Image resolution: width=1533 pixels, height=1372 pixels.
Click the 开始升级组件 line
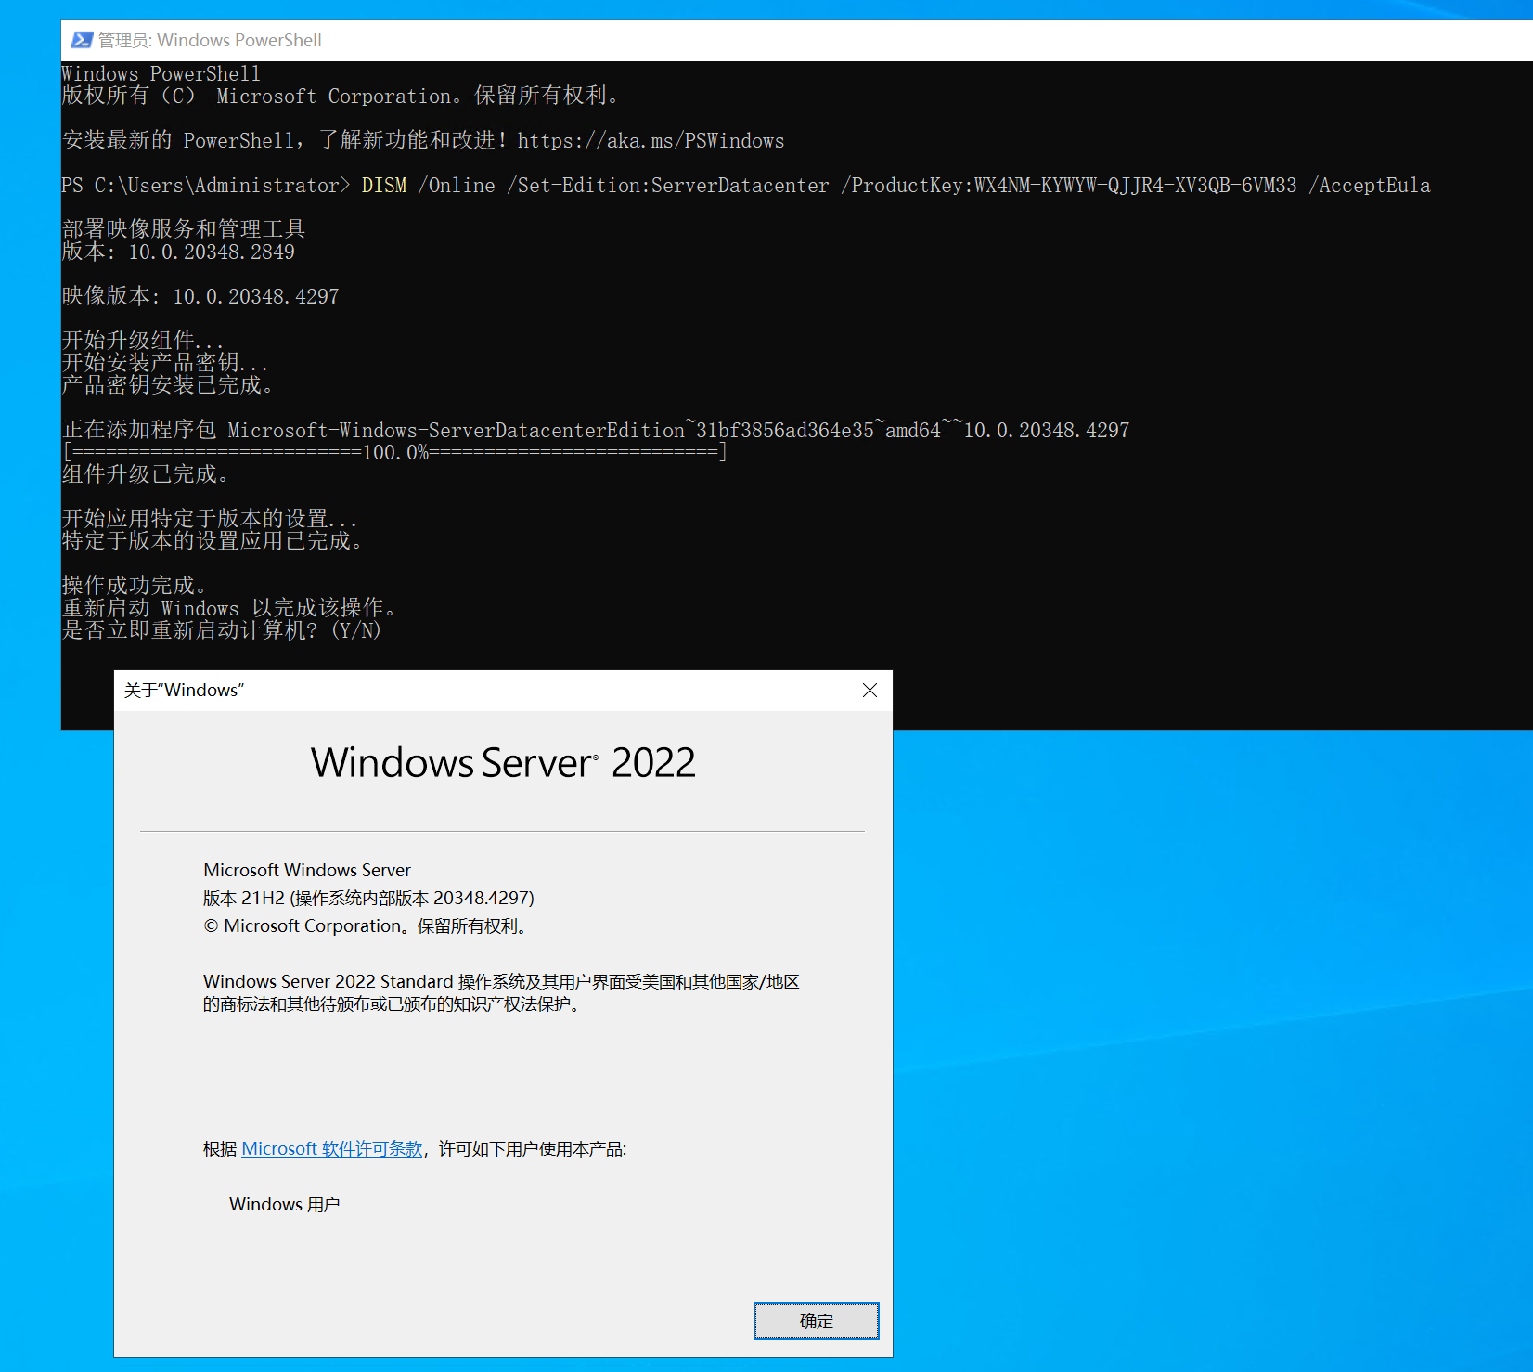143,341
